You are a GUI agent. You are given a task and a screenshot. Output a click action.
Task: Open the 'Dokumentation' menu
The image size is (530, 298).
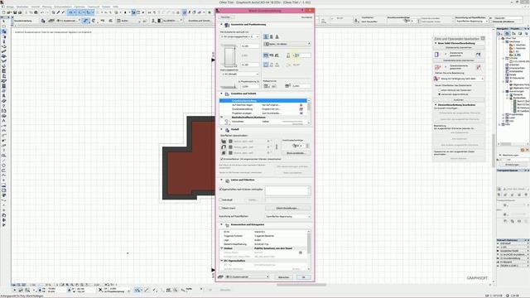point(63,7)
